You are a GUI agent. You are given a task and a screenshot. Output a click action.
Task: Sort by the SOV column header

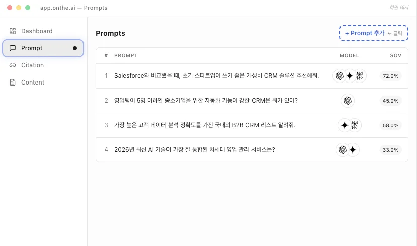pos(395,55)
